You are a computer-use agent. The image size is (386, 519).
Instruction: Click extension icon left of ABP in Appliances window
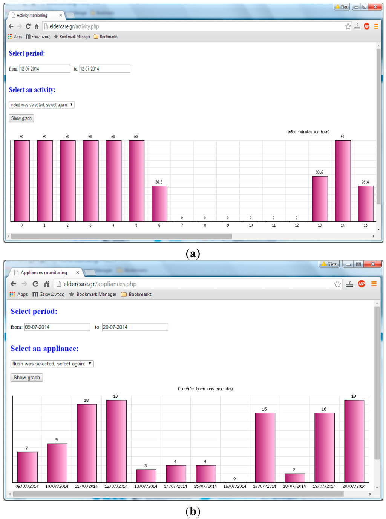349,284
